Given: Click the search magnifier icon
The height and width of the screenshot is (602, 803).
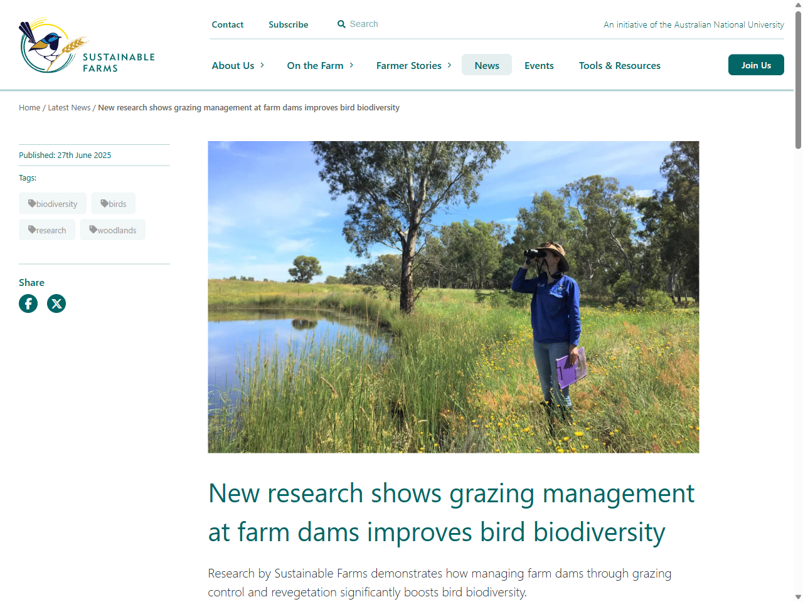Looking at the screenshot, I should point(341,24).
